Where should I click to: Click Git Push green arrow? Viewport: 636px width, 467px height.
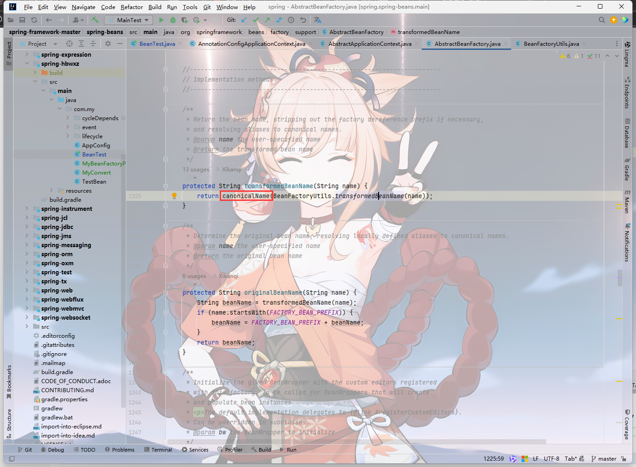267,20
